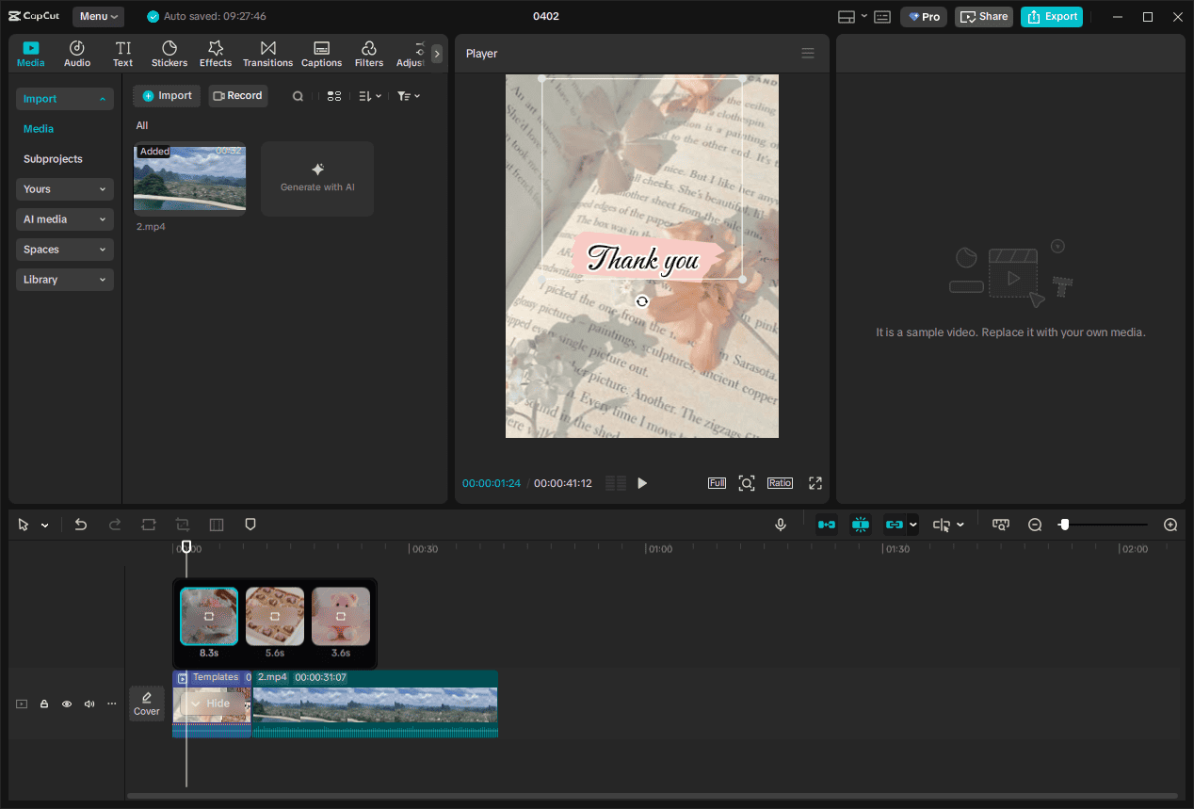Collapse the Import section in the sidebar
1194x809 pixels.
pyautogui.click(x=64, y=99)
